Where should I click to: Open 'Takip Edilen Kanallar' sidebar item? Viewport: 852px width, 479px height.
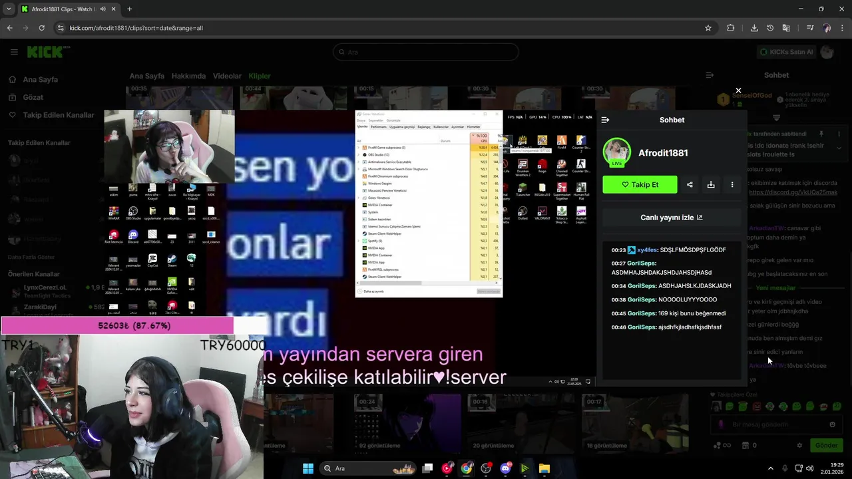coord(59,115)
